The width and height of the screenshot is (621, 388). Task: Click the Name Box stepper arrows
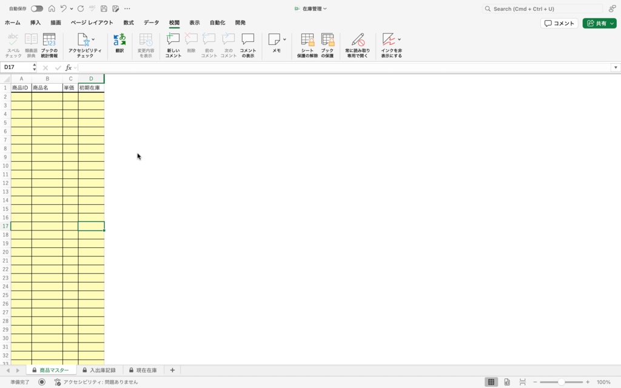tap(35, 67)
